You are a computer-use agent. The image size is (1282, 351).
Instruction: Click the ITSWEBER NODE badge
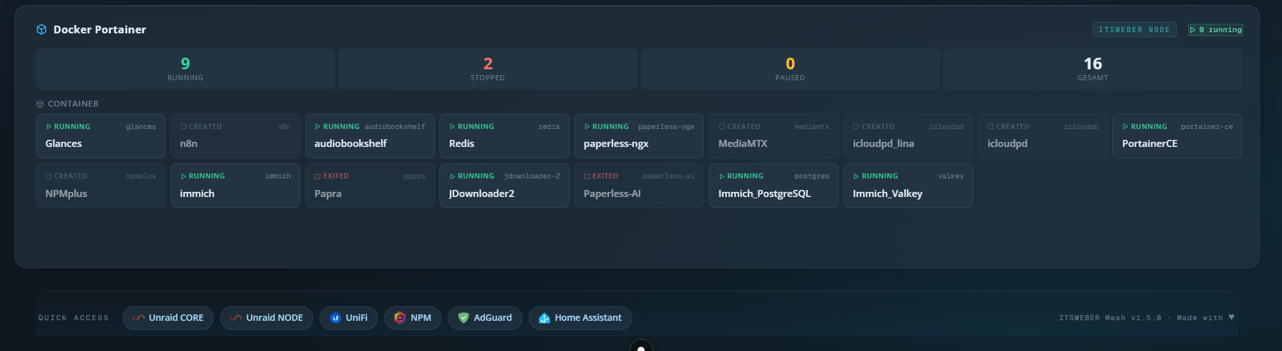1134,30
